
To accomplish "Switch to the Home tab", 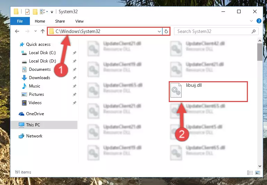I will 40,21.
